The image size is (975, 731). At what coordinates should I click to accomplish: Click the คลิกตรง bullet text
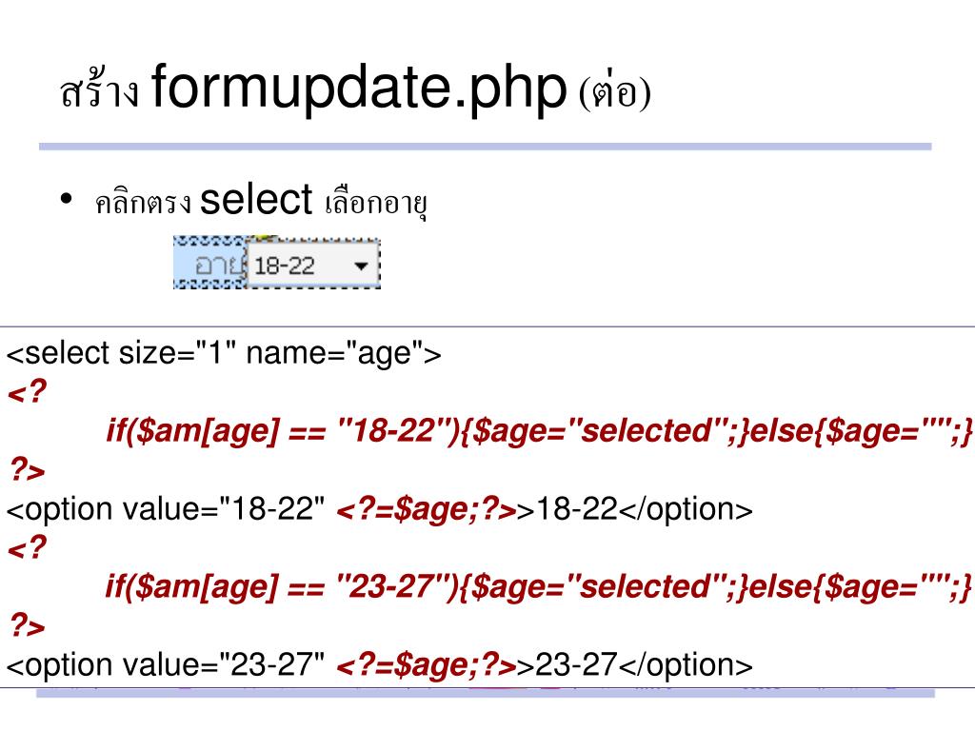144,203
